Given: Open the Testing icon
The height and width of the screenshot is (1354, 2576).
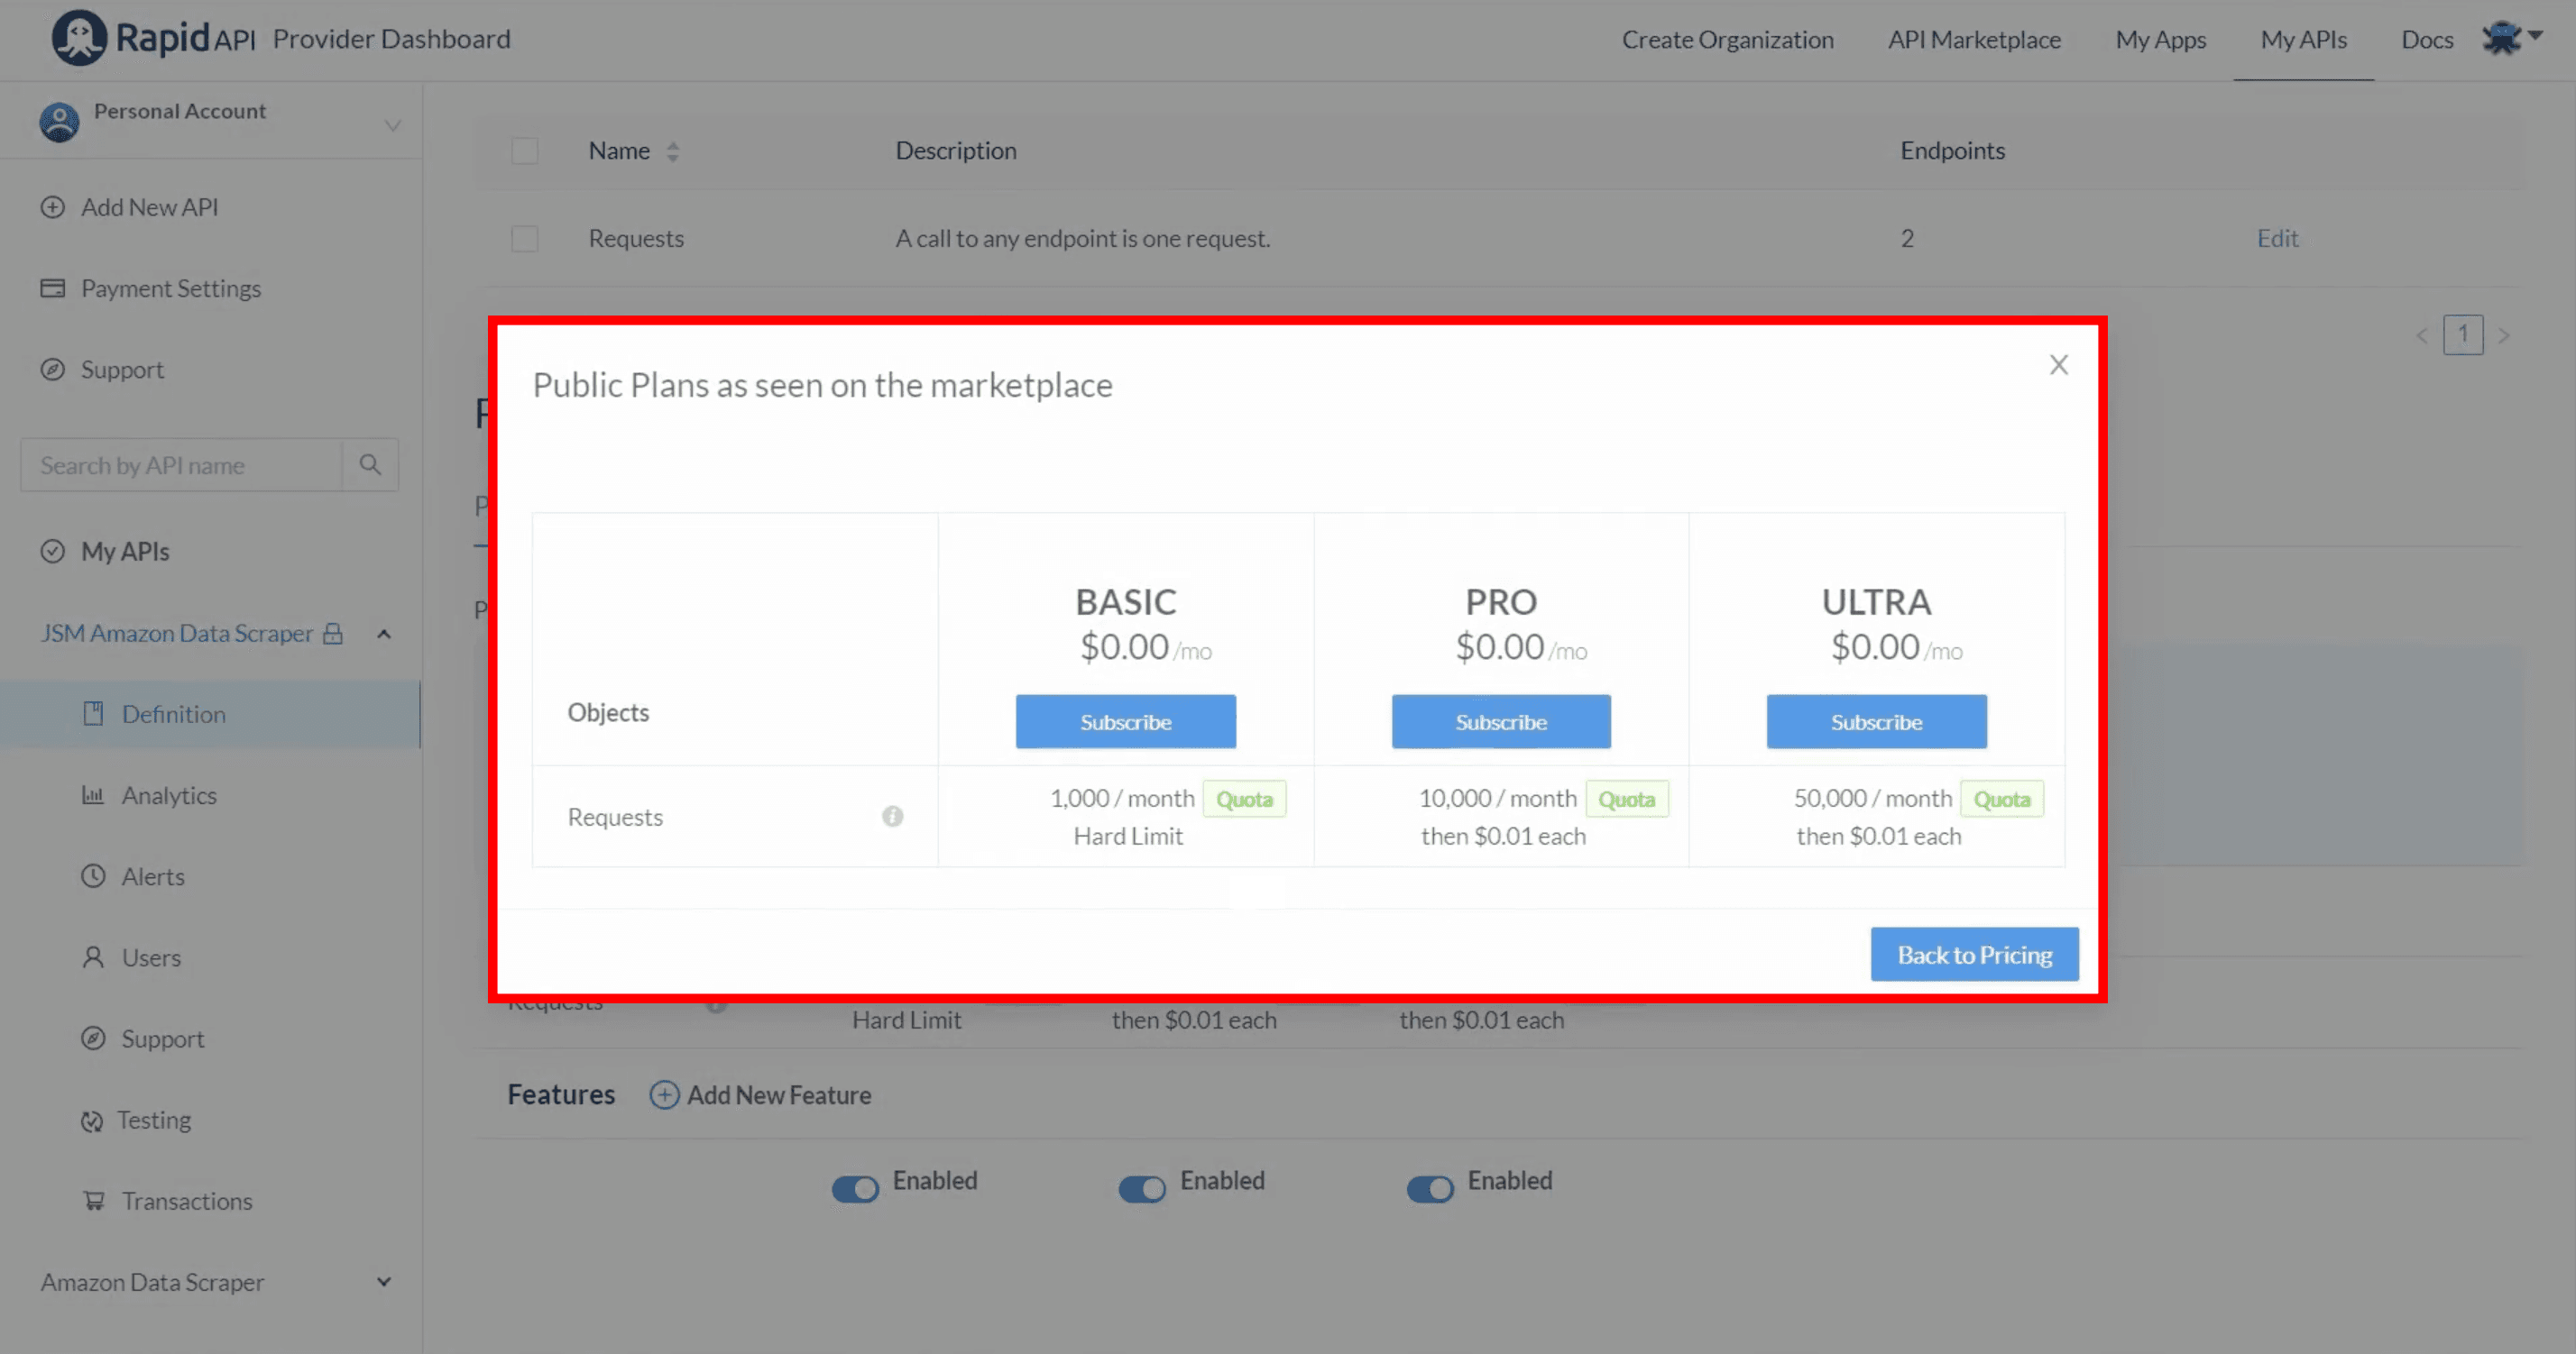Looking at the screenshot, I should 92,1121.
